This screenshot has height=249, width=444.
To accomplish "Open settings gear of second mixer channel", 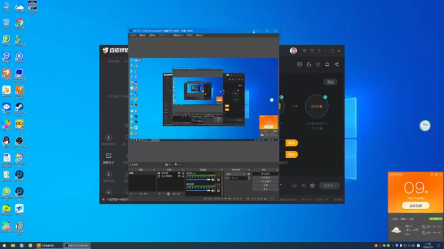I will (x=218, y=190).
